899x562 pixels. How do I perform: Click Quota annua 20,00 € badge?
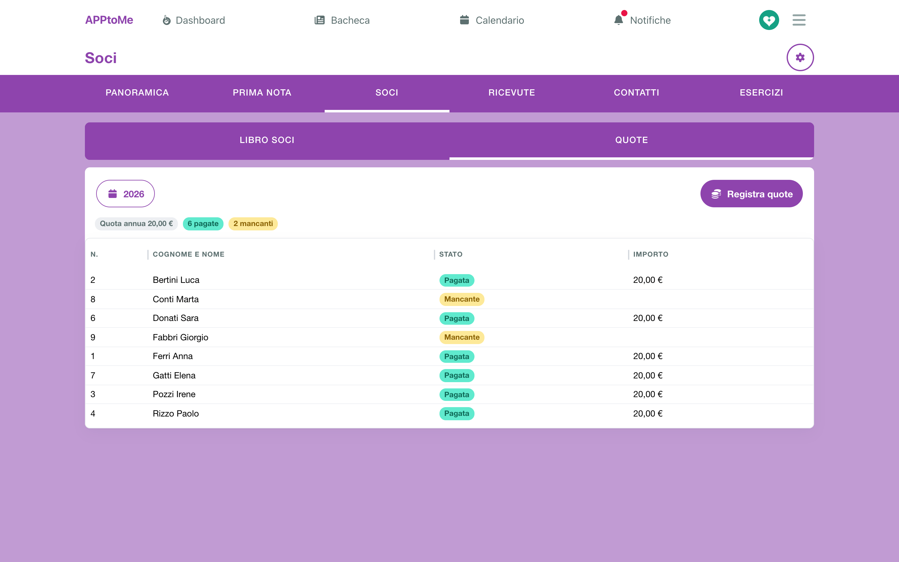(136, 224)
